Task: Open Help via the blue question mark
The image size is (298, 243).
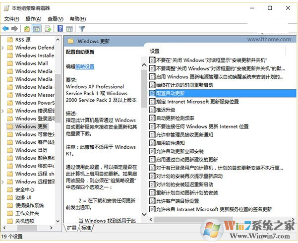Action: 60,29
